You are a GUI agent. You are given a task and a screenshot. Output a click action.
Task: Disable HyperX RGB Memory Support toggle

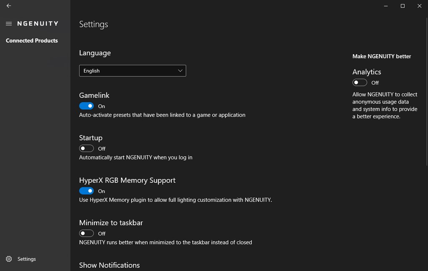pos(86,191)
